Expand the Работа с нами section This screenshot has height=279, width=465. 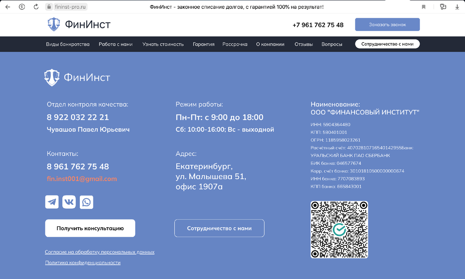pos(115,44)
